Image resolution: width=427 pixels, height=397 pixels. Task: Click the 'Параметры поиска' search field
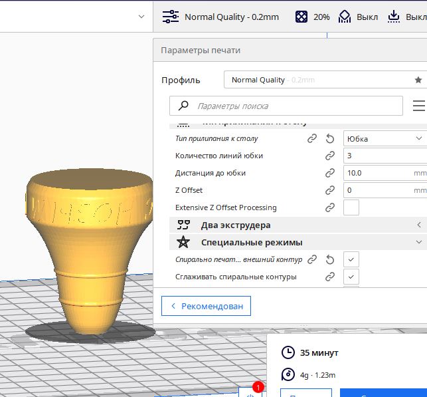(286, 106)
